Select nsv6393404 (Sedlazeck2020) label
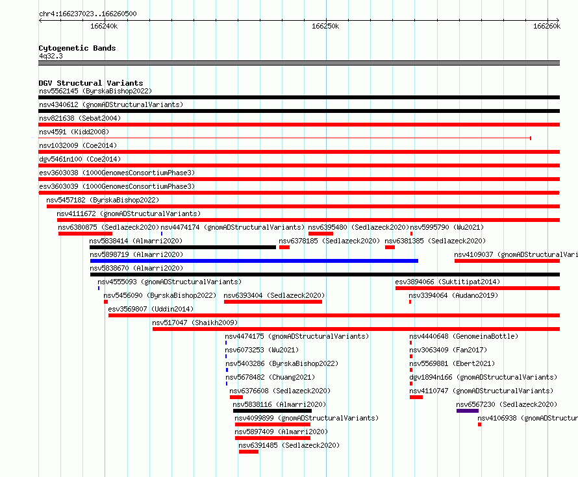The image size is (578, 477). click(274, 295)
